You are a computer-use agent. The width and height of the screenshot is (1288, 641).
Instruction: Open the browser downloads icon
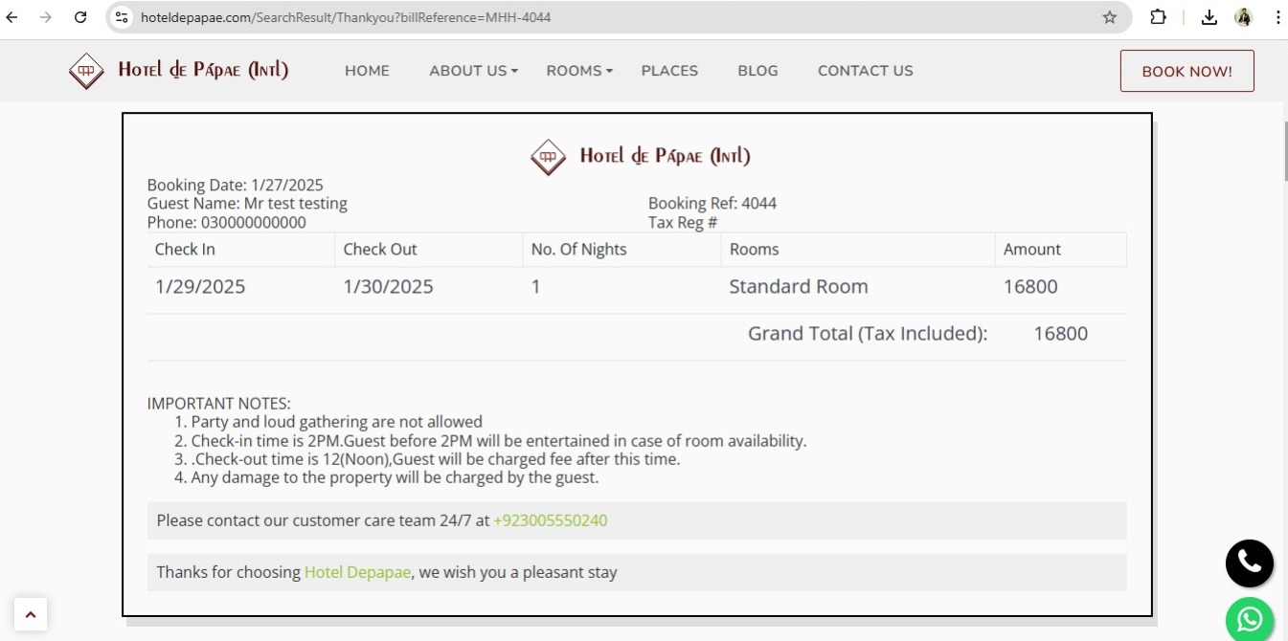coord(1209,17)
